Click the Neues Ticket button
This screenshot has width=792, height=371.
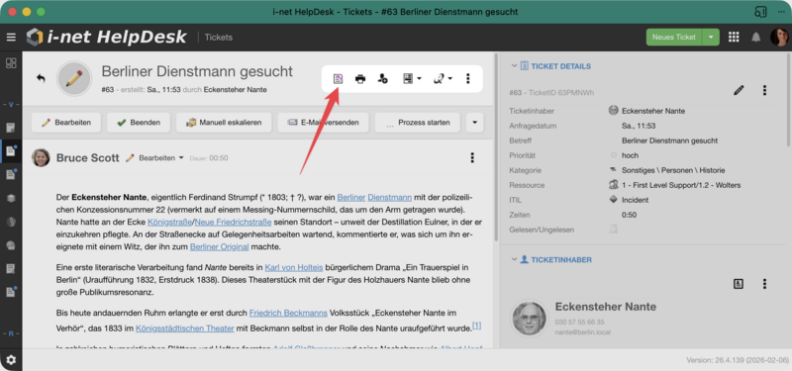tap(674, 37)
